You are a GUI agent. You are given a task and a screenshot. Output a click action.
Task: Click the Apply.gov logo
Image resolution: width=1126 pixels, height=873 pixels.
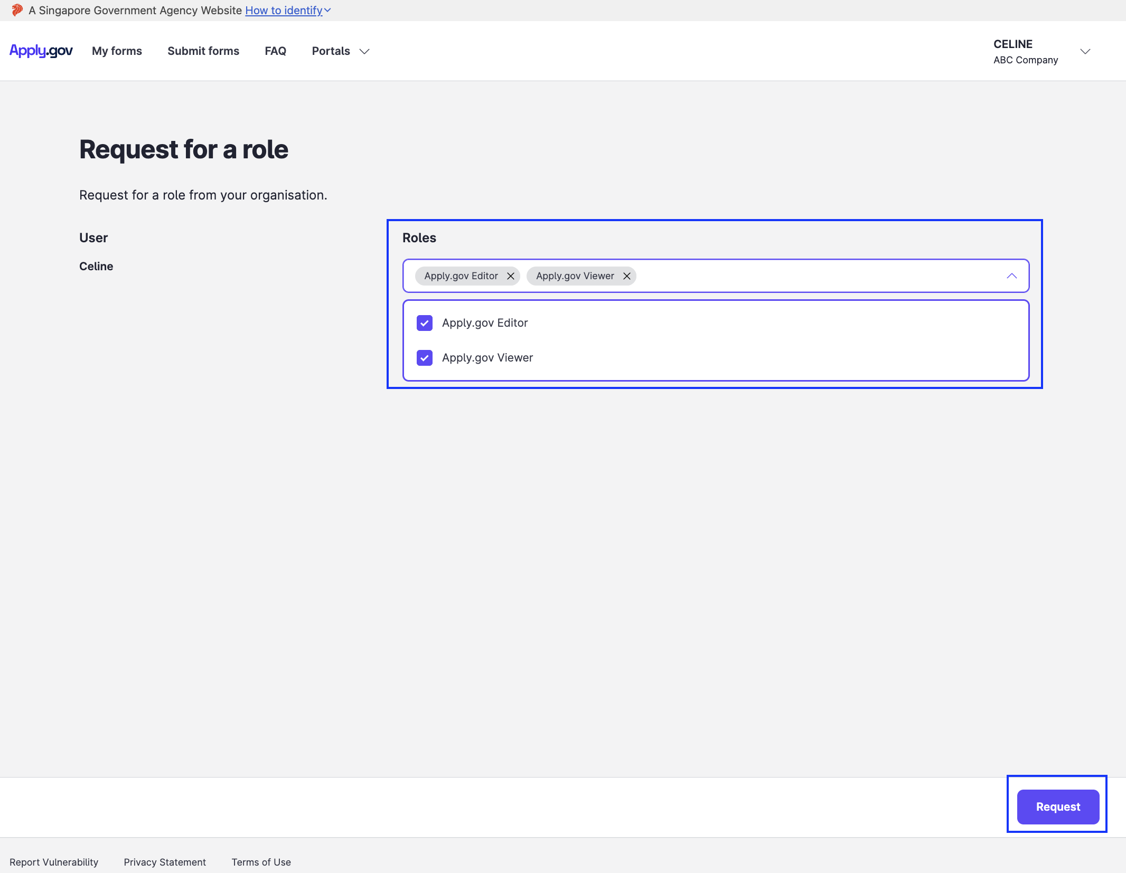click(x=41, y=51)
